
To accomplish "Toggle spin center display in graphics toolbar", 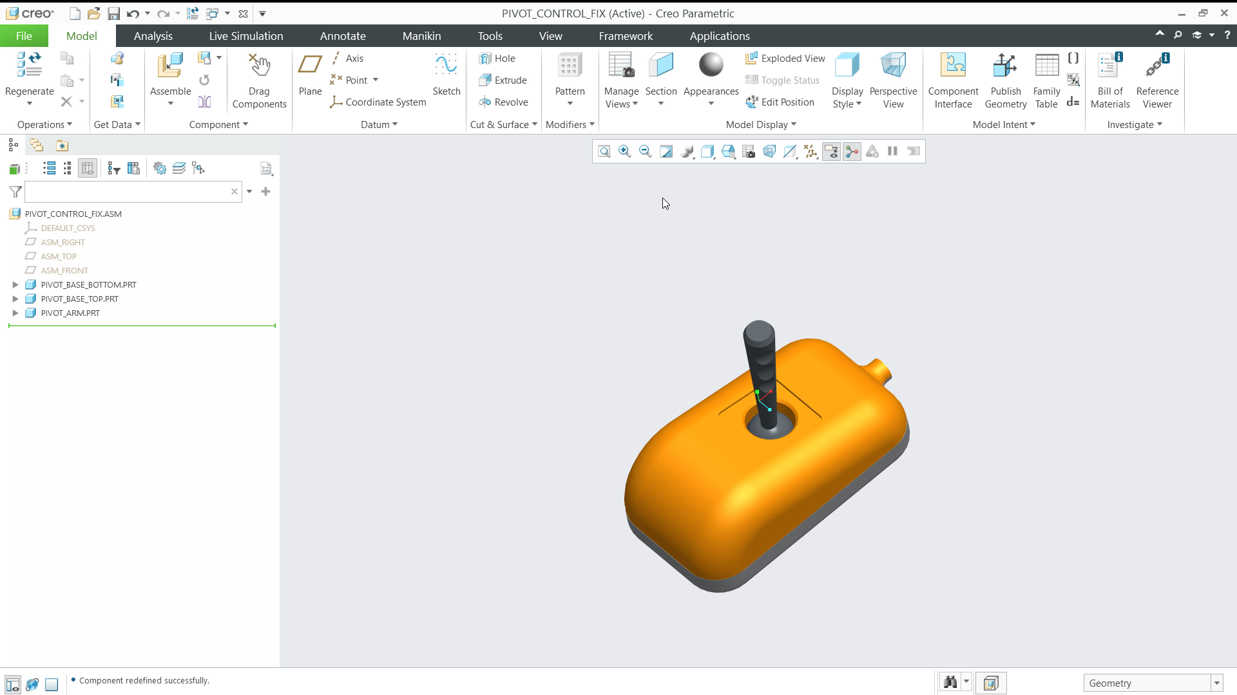I will click(x=852, y=151).
